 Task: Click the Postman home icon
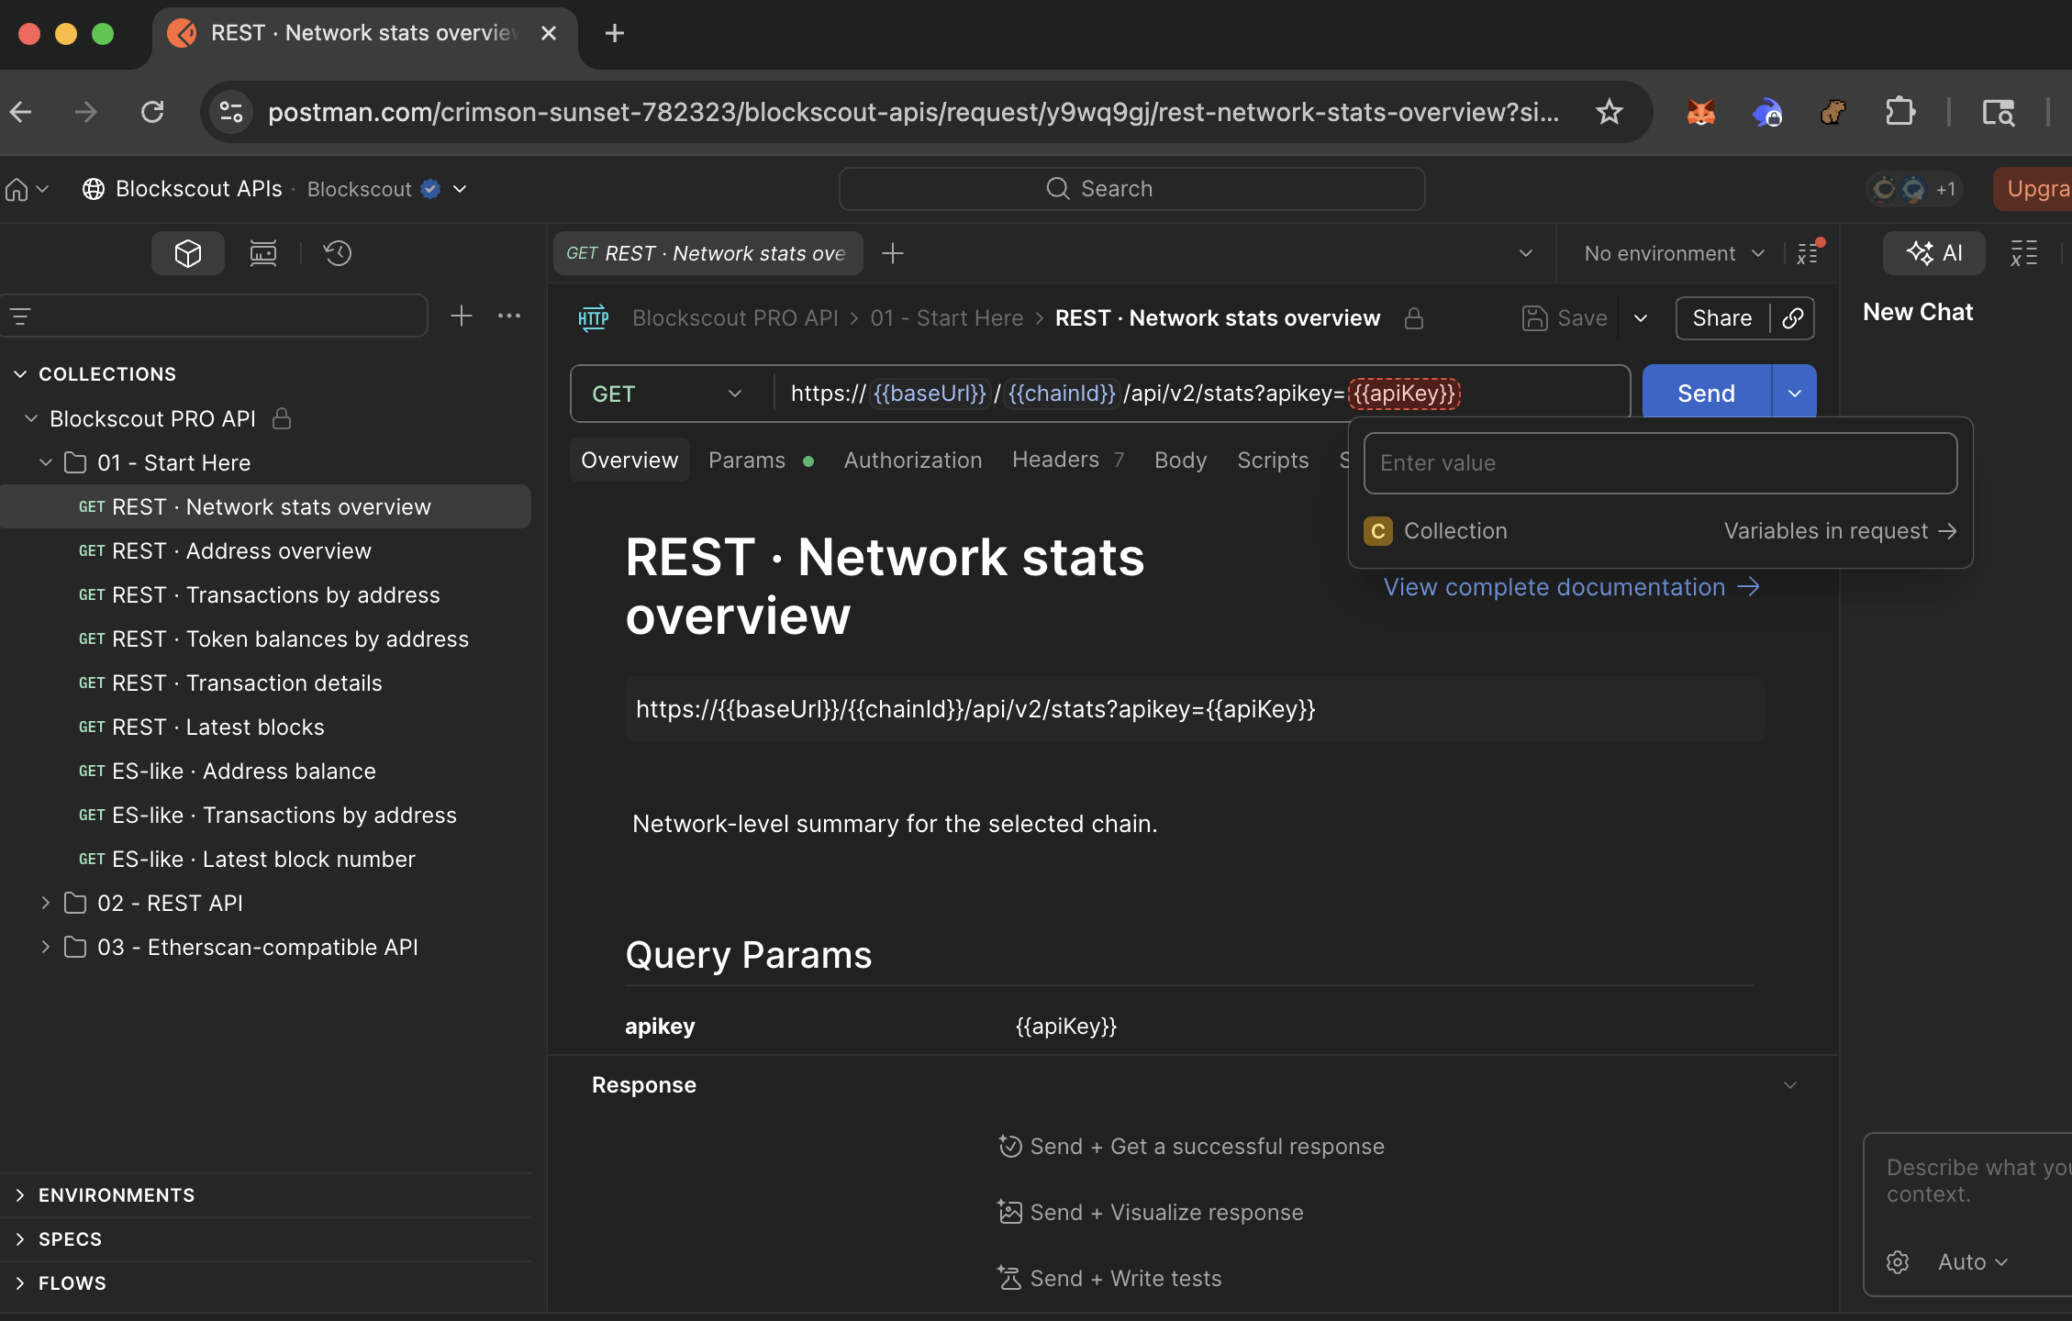point(17,189)
